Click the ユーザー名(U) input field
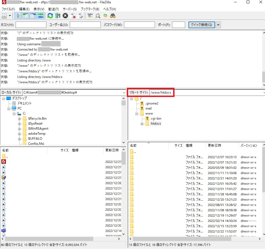The height and width of the screenshot is (249, 265). [85, 25]
